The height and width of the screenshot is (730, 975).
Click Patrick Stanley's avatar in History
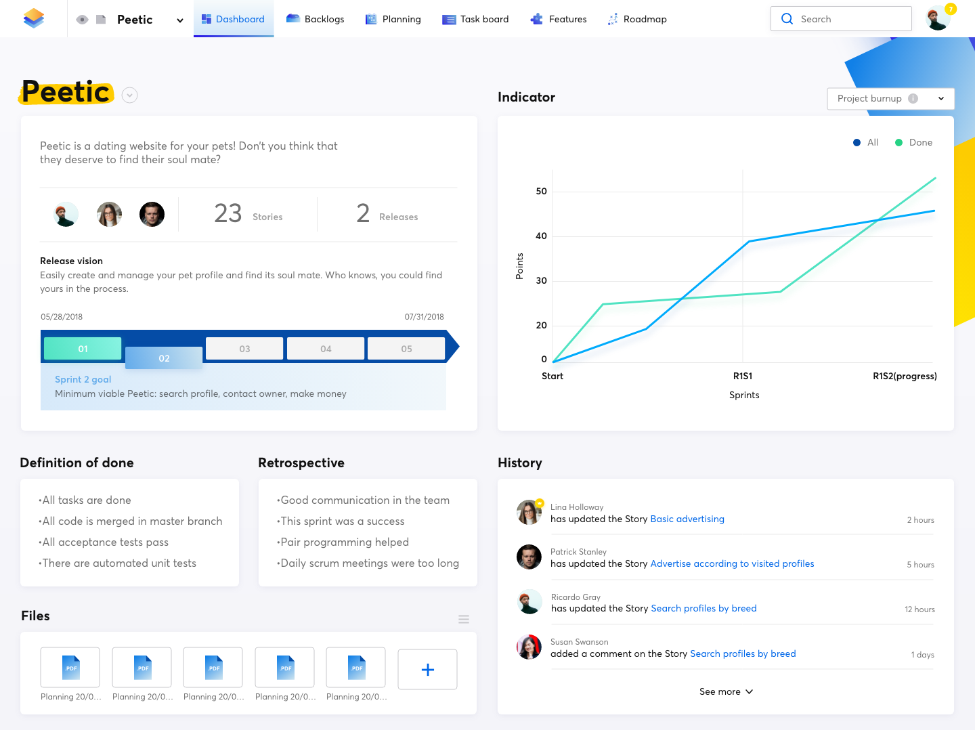[x=529, y=557]
